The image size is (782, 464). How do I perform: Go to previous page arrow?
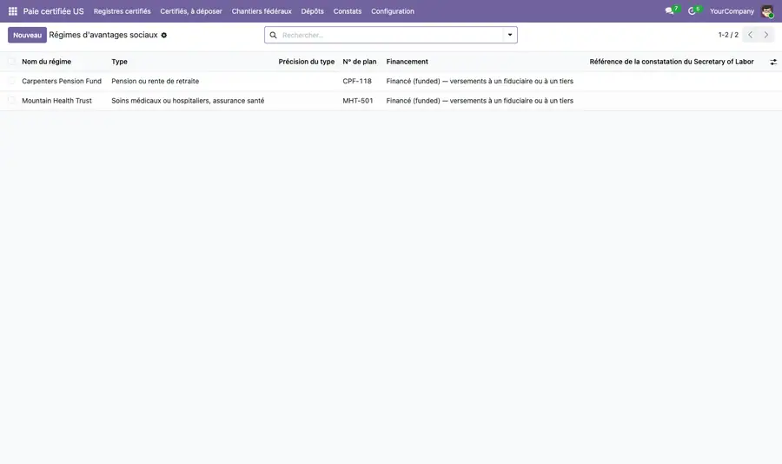click(x=750, y=35)
